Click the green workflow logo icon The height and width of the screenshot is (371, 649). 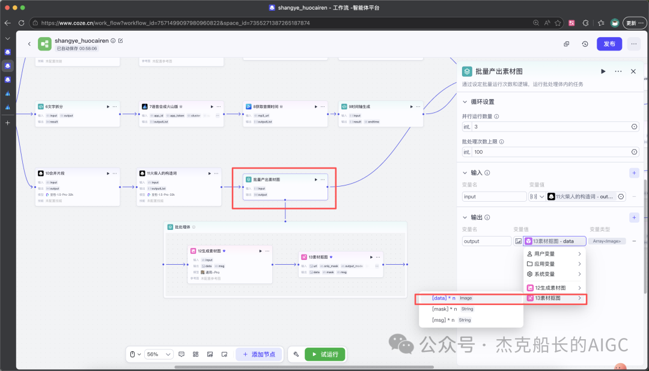44,44
